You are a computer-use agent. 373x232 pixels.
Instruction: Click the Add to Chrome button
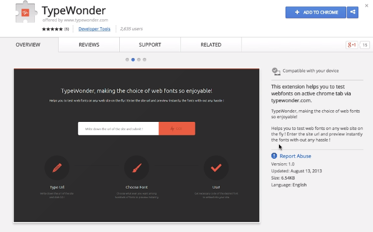pyautogui.click(x=316, y=12)
